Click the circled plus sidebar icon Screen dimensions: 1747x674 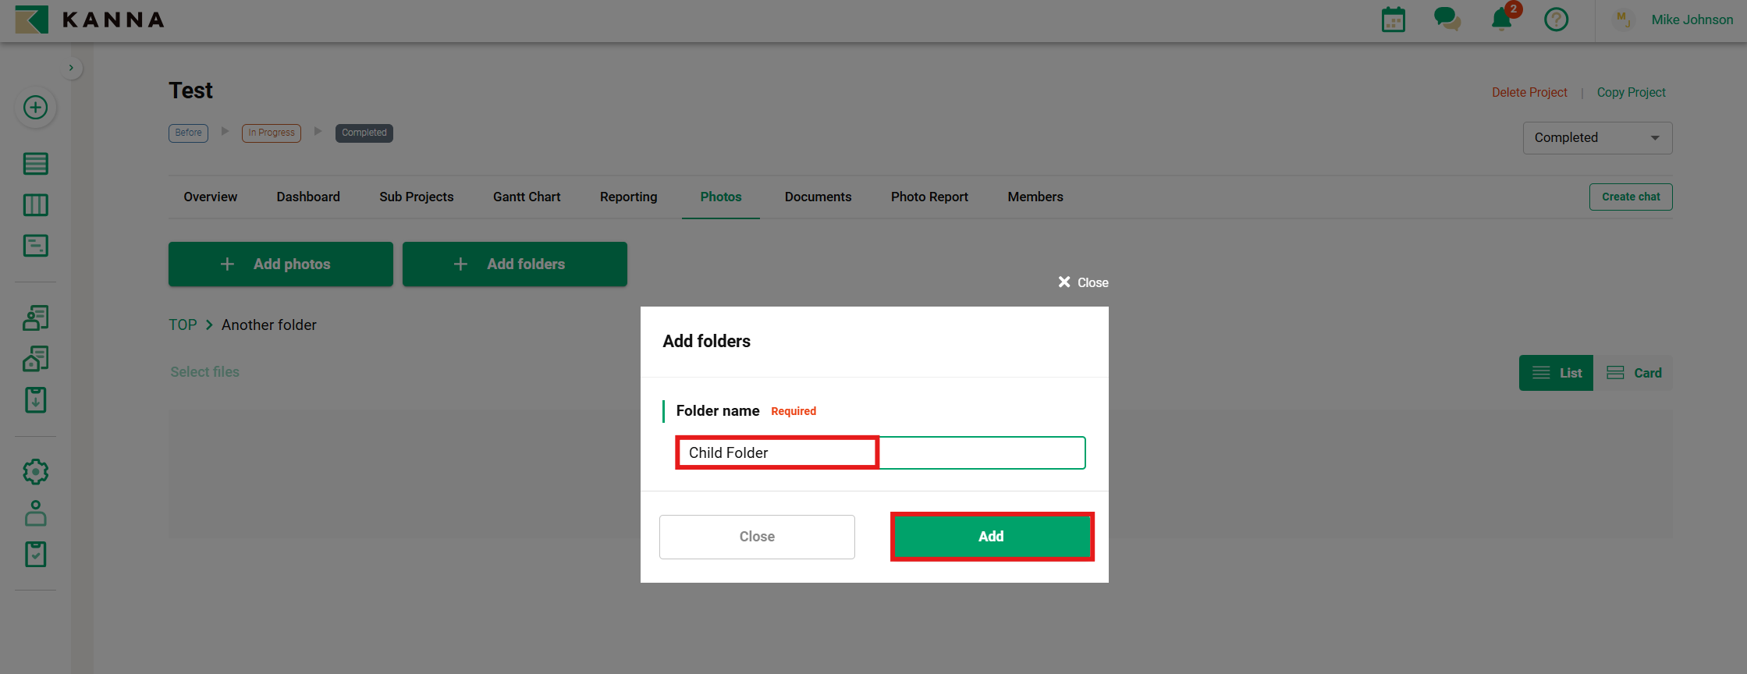pos(35,108)
